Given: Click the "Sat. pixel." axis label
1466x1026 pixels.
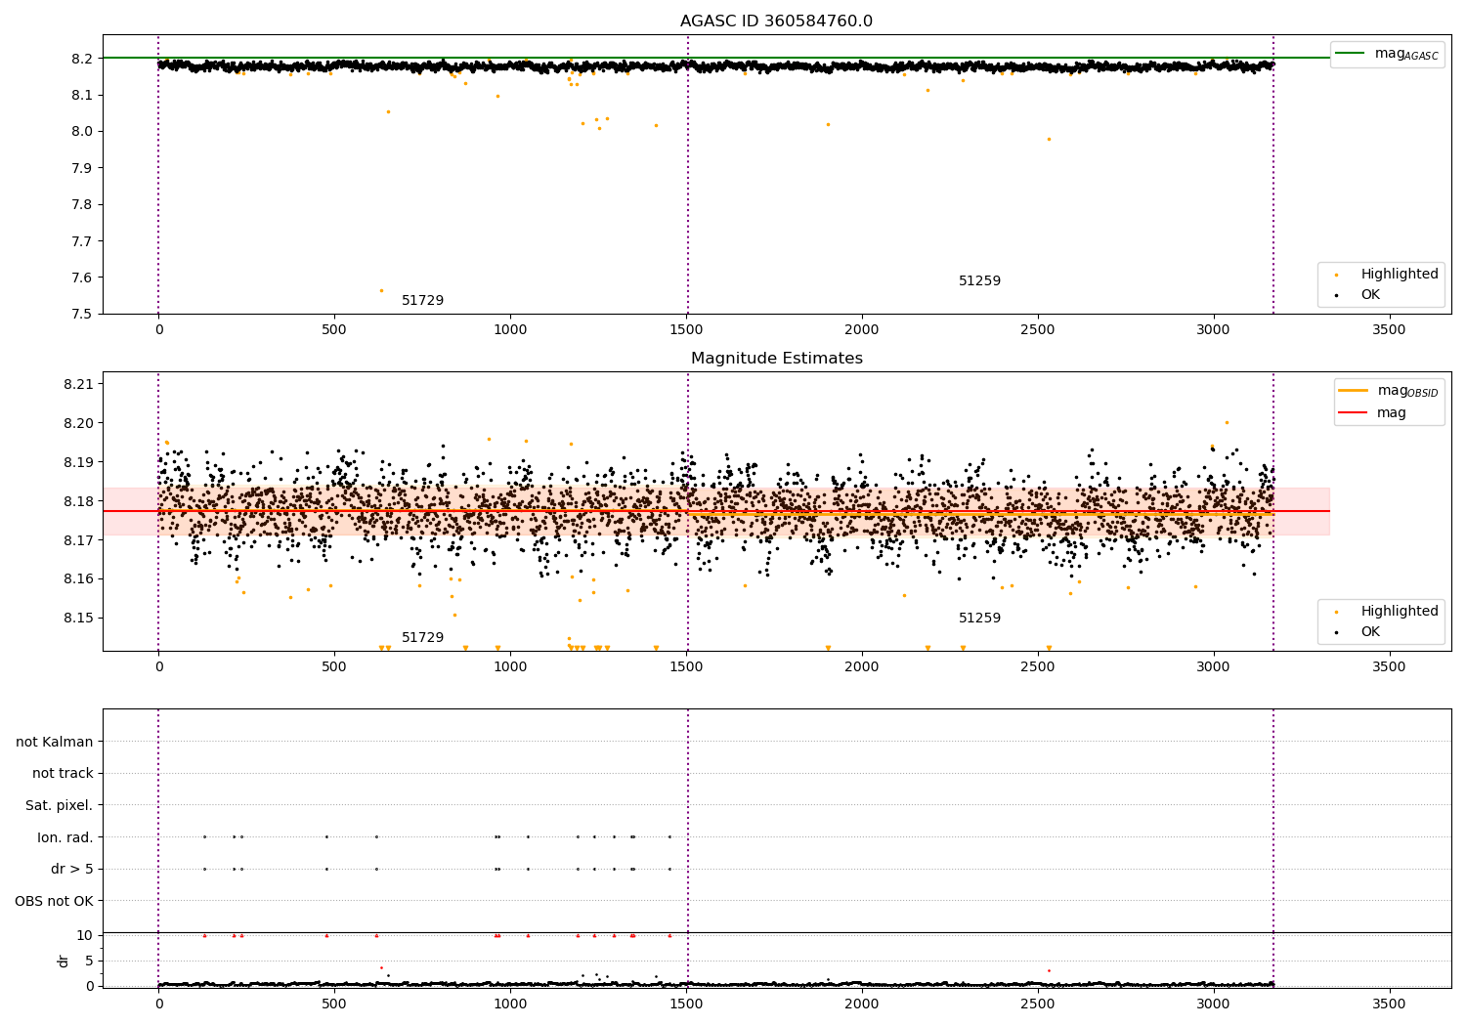Looking at the screenshot, I should [x=60, y=806].
